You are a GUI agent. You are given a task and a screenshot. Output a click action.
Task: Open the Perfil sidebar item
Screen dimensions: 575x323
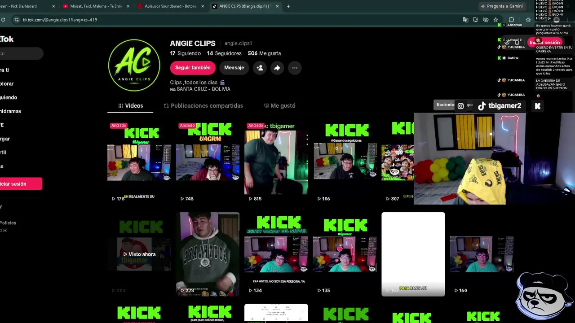click(2, 153)
